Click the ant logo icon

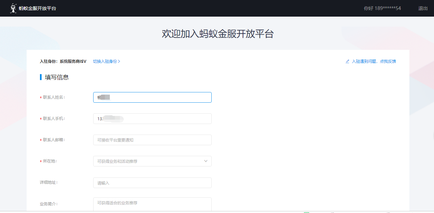(13, 8)
